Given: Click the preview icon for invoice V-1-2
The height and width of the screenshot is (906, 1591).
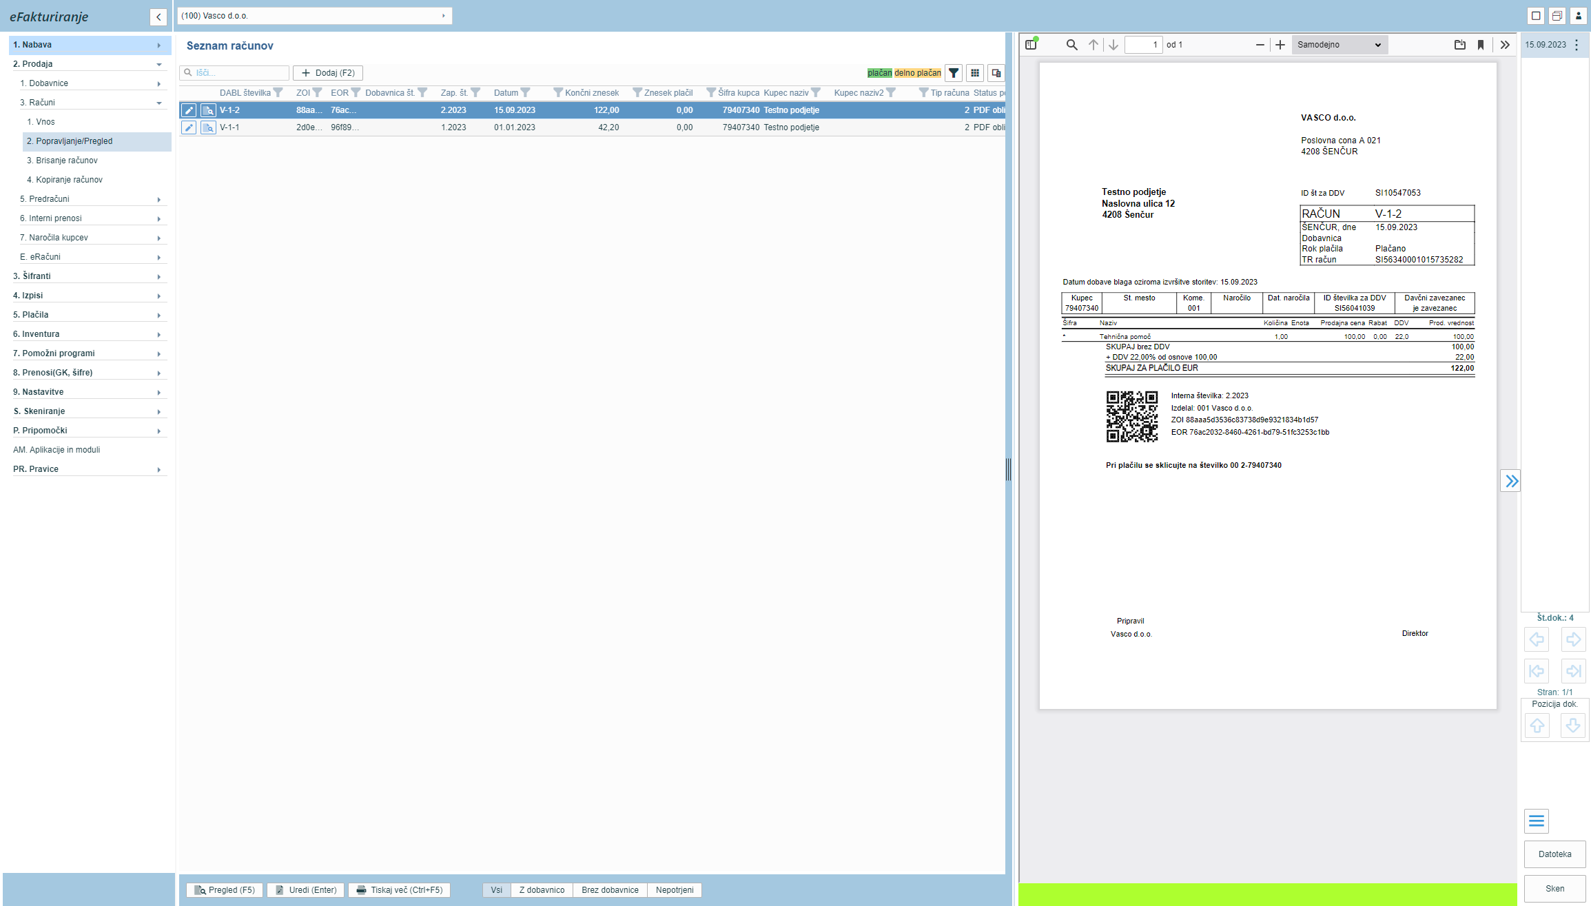Looking at the screenshot, I should pyautogui.click(x=208, y=110).
